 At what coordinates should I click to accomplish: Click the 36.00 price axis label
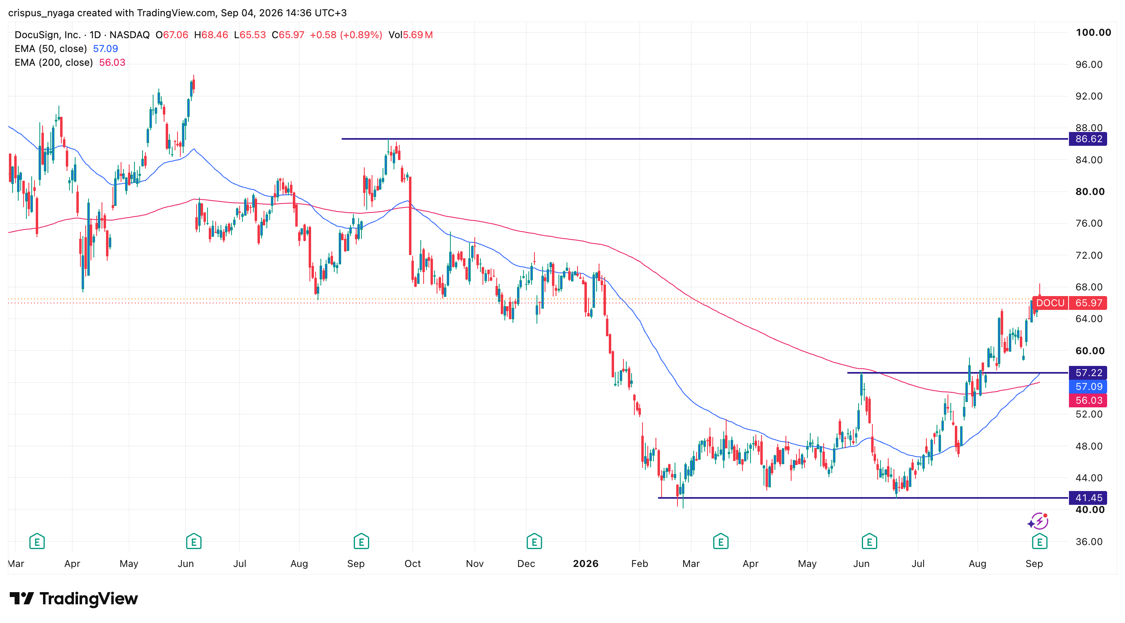pos(1089,542)
